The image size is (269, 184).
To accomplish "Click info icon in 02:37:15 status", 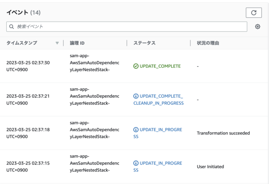I will click(x=136, y=163).
